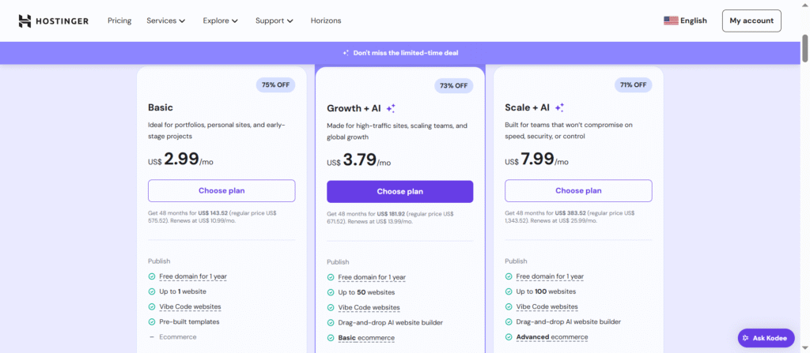Choose the Basic plan
The image size is (810, 353).
[x=221, y=190]
